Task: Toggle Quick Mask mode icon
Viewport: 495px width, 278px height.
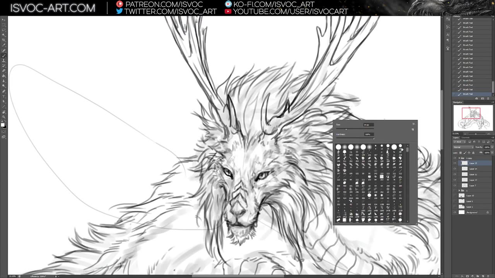Action: point(4,132)
